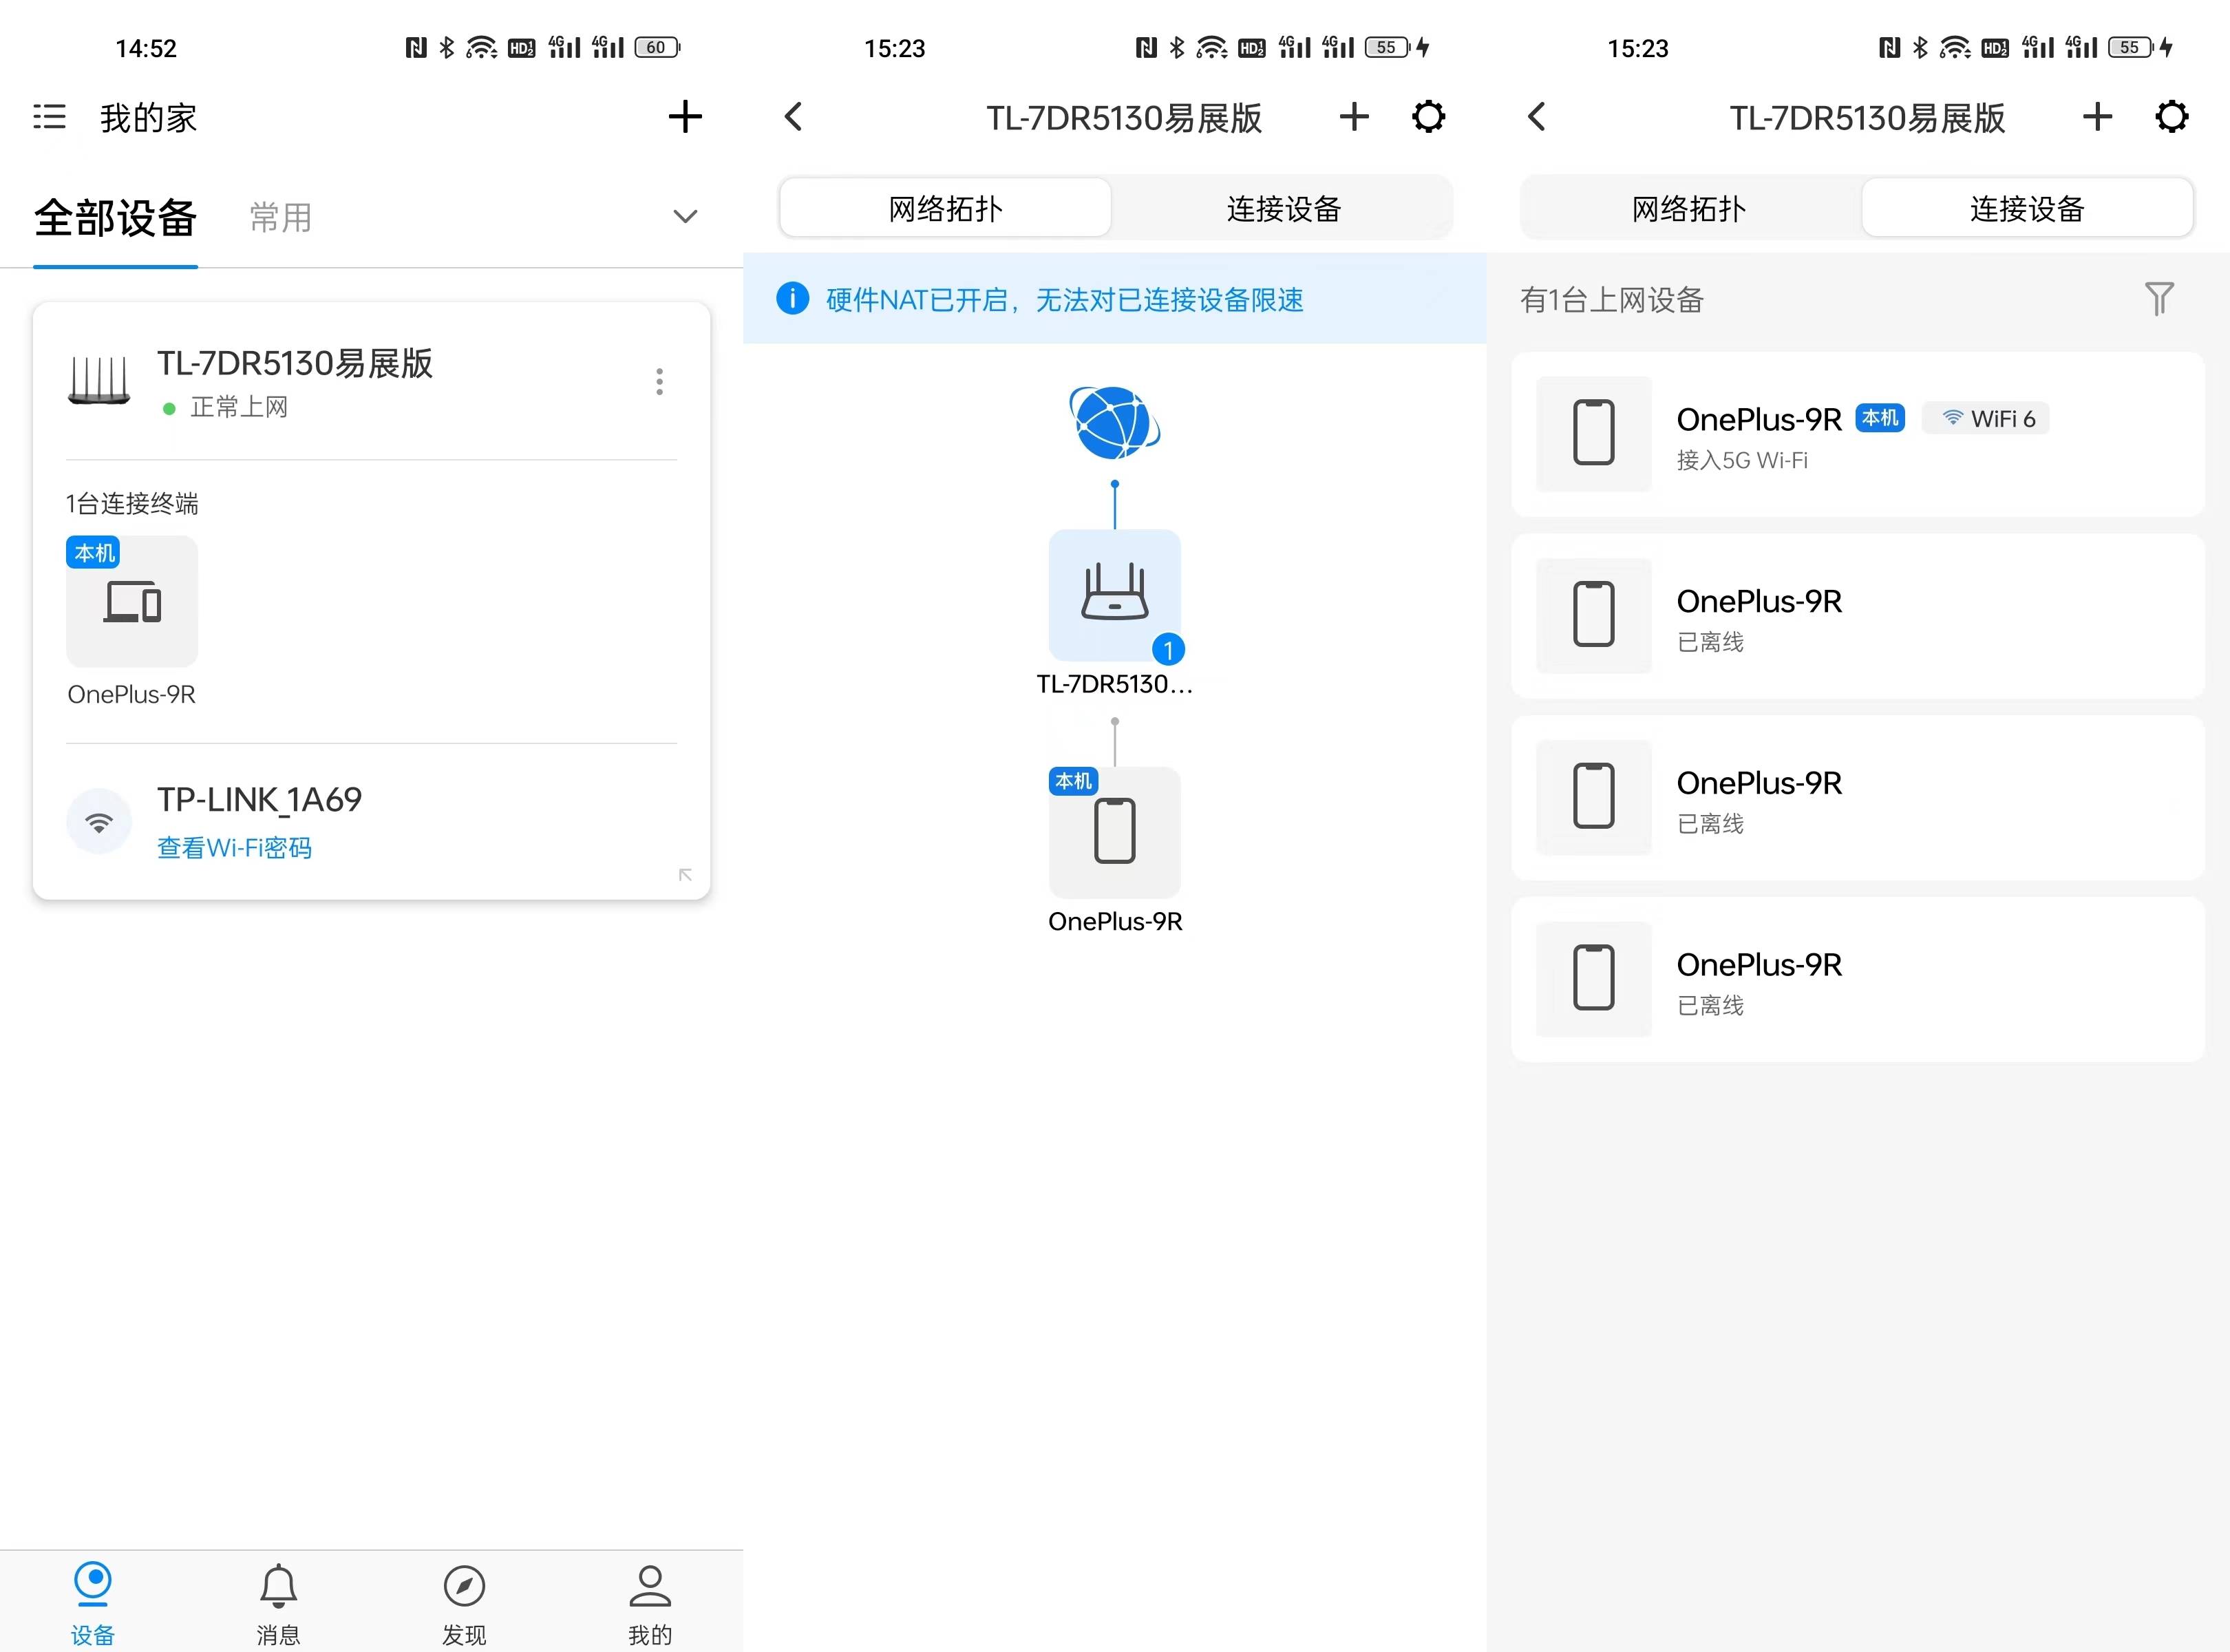Screen dimensions: 2230x1652
Task: Tap the 正常上网 status text
Action: 239,407
